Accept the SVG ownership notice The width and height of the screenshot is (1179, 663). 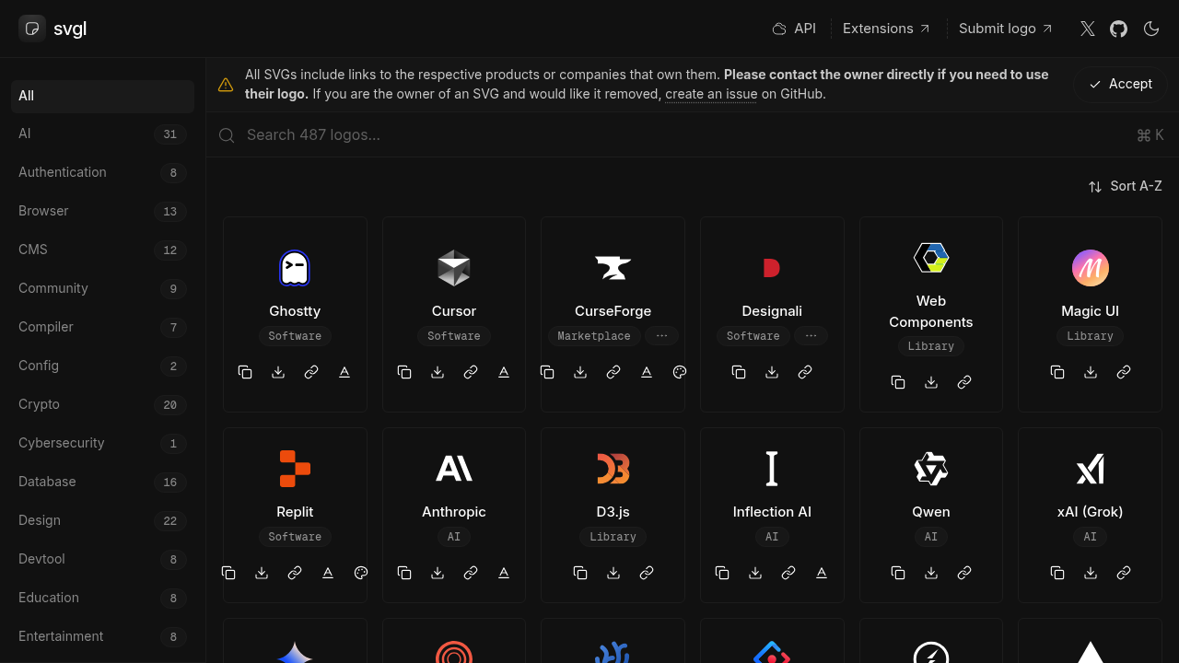[x=1120, y=84]
